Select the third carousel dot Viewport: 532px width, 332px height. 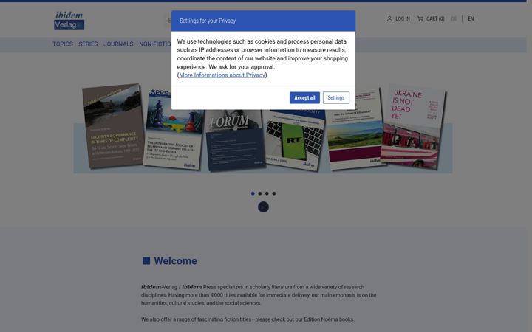click(267, 193)
